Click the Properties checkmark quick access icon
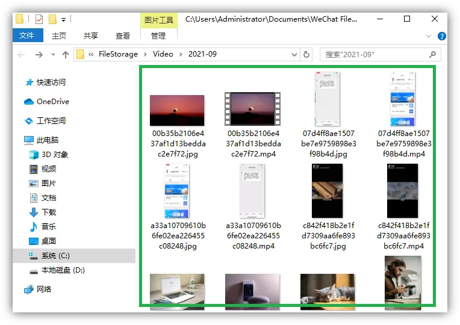Screen dimensions: 460x325 point(39,19)
